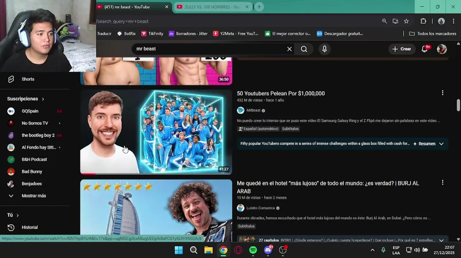The height and width of the screenshot is (258, 461).
Task: Click the YouTube search magnifier button
Action: pos(304,49)
